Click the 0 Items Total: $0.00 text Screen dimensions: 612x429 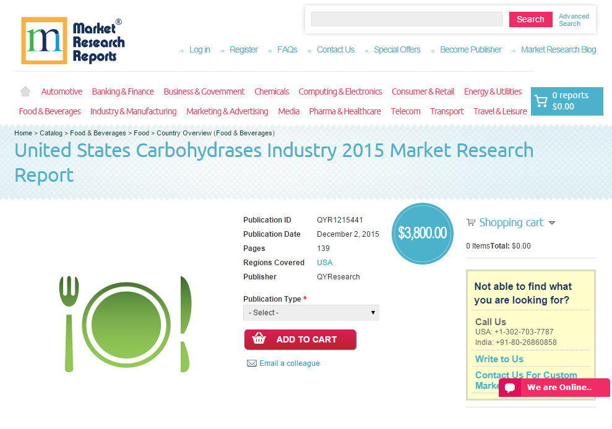click(x=498, y=246)
